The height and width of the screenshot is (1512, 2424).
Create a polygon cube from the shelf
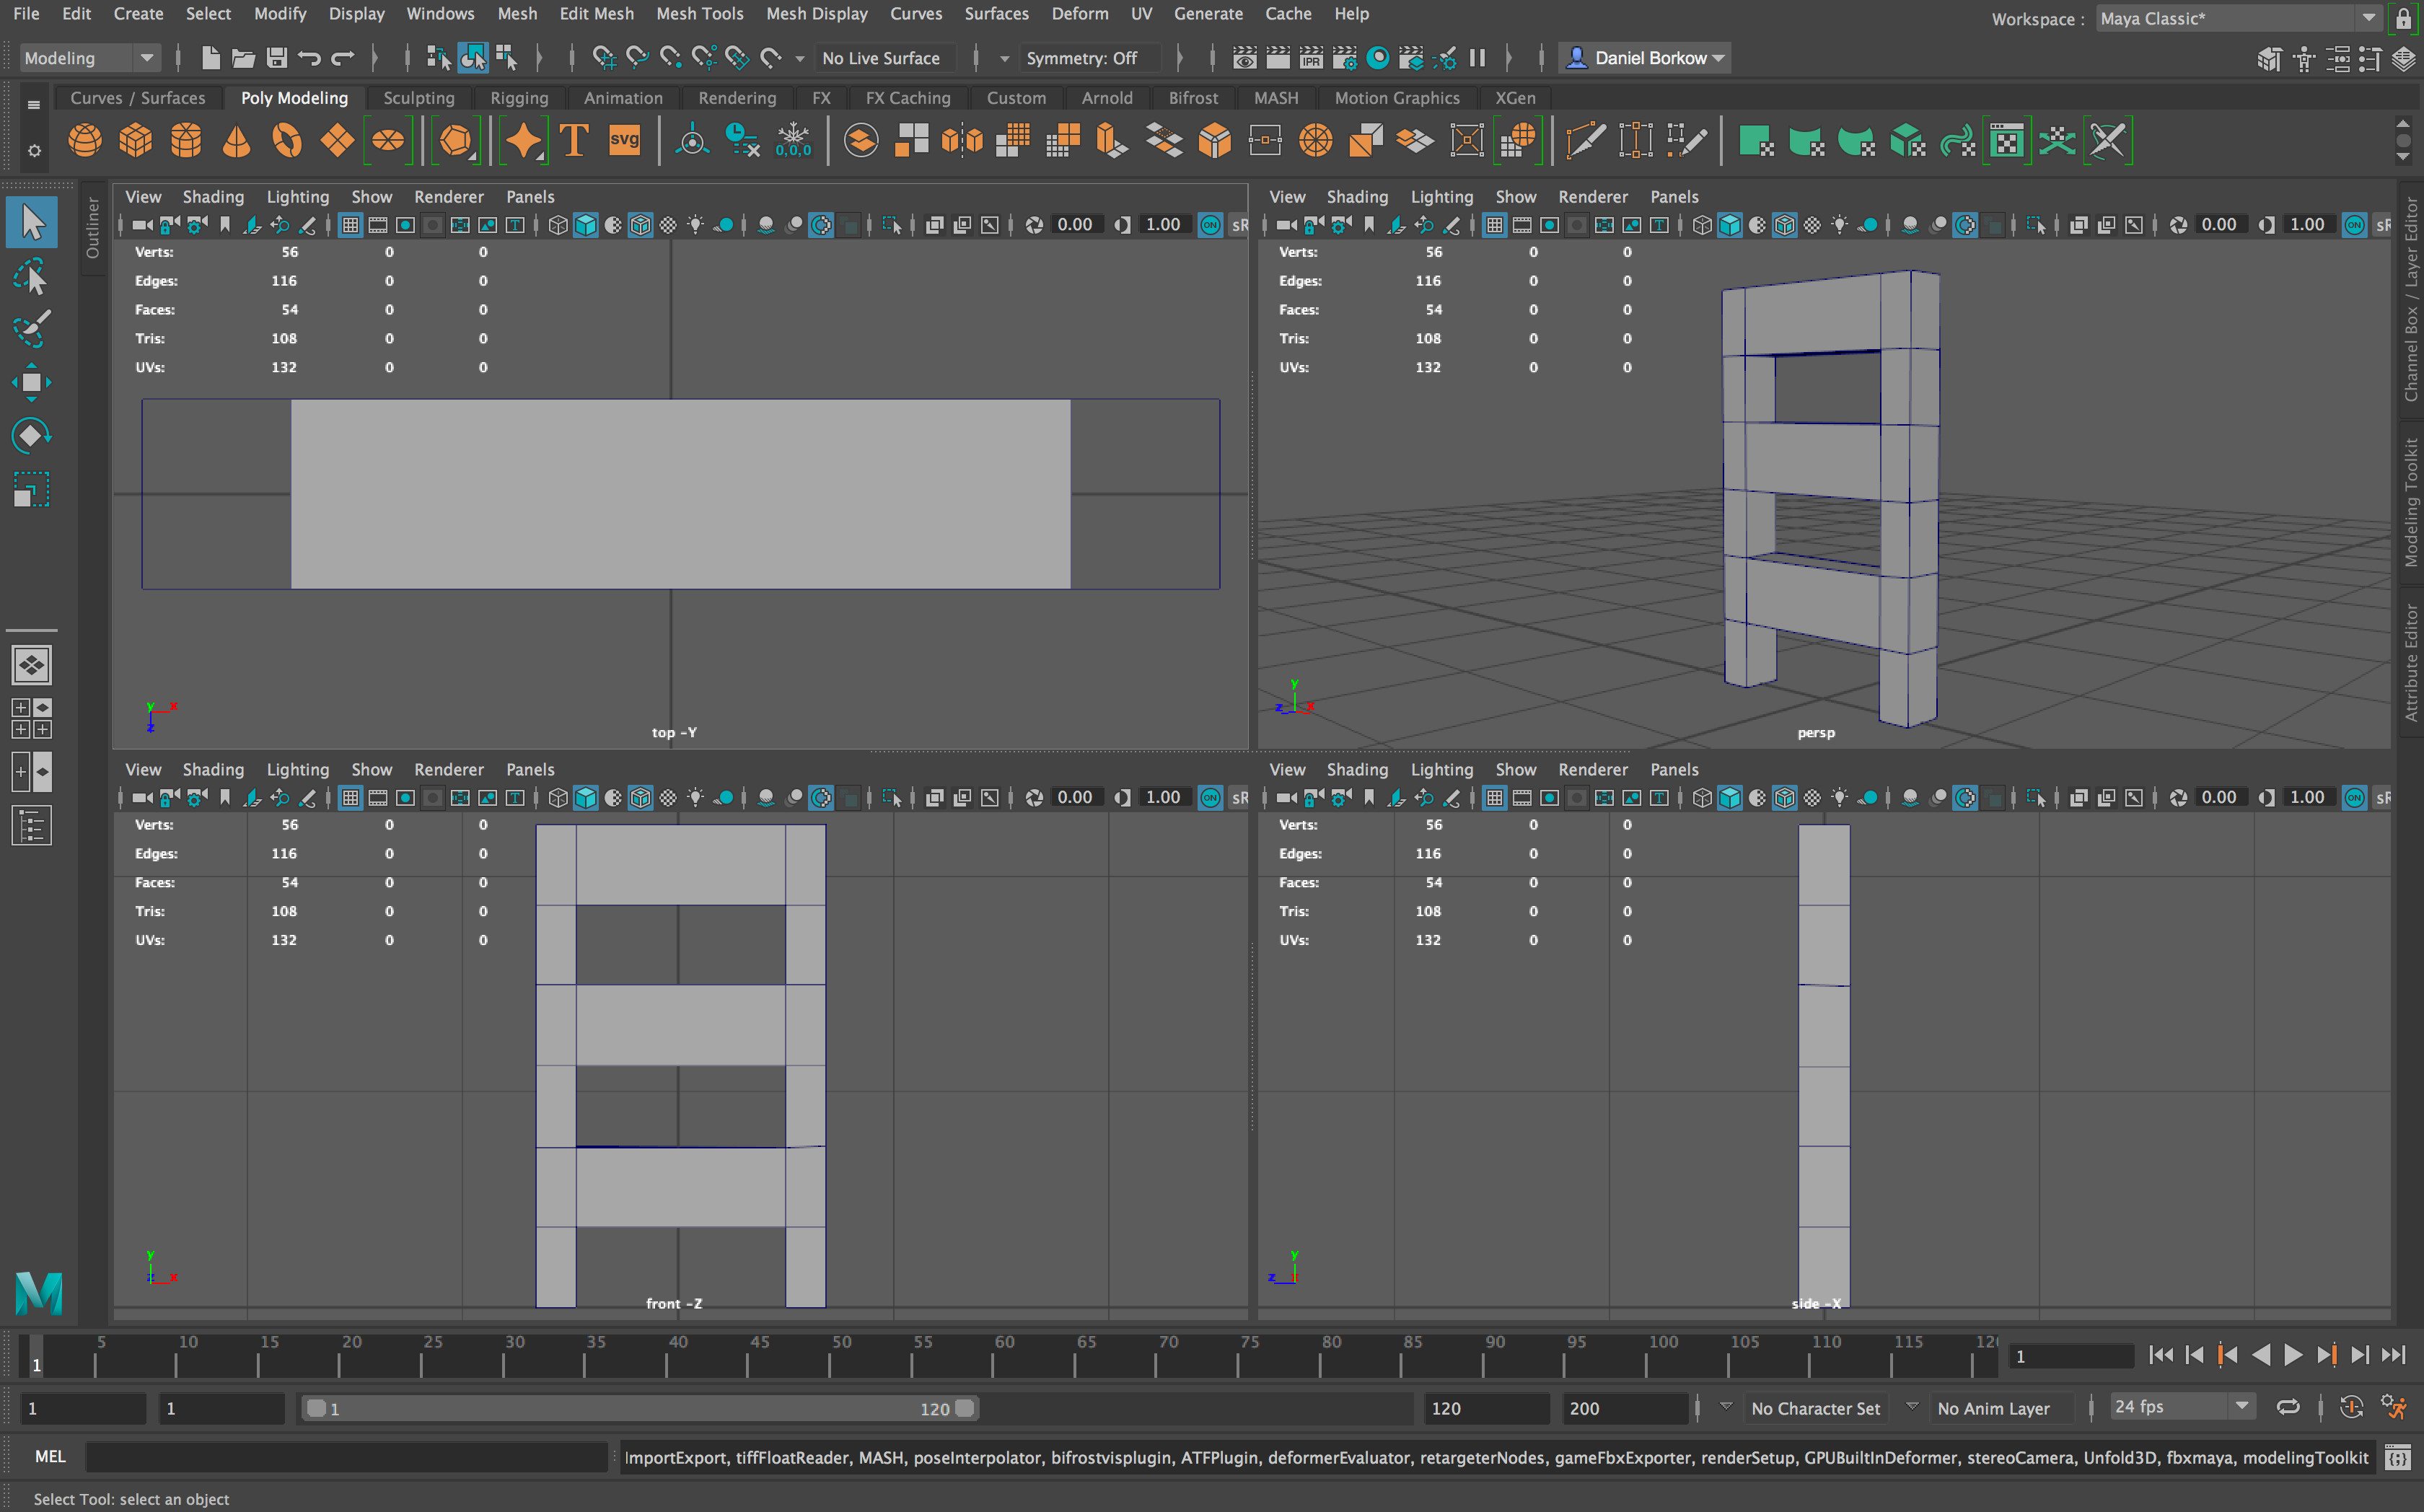tap(135, 141)
